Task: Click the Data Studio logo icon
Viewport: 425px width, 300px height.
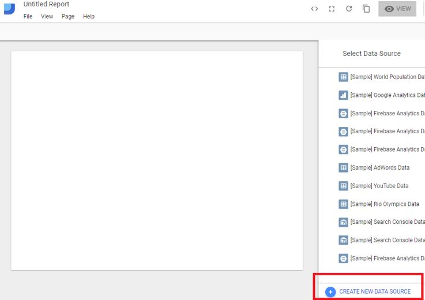Action: click(9, 8)
